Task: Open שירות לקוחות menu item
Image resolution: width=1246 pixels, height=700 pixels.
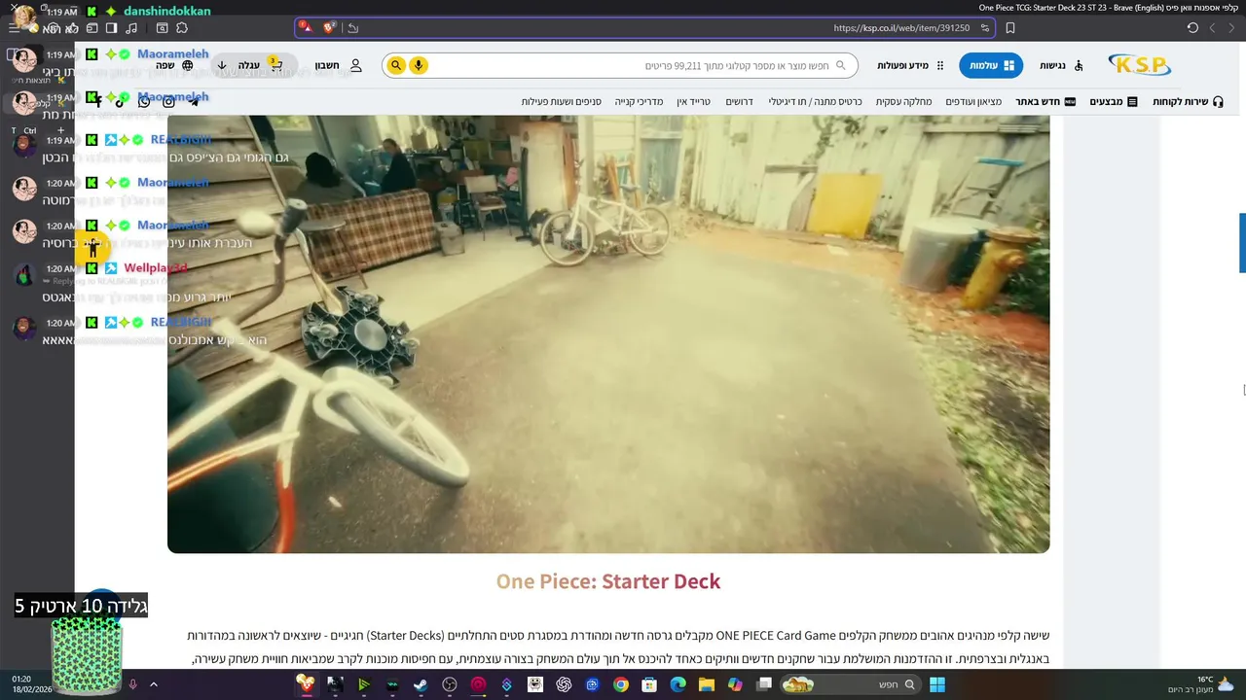Action: pyautogui.click(x=1188, y=101)
